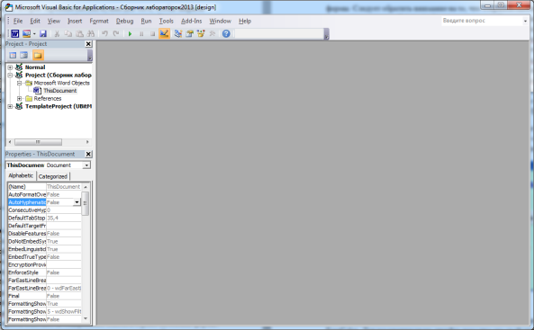This screenshot has width=534, height=330.
Task: Select the (Name) property row
Action: click(45, 187)
